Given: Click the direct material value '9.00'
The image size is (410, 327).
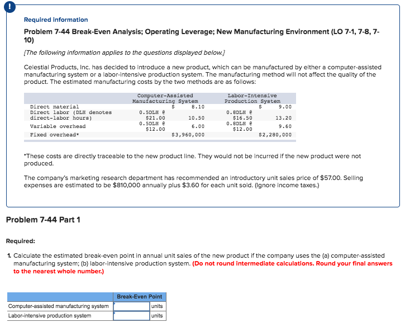Looking at the screenshot, I should tap(285, 107).
